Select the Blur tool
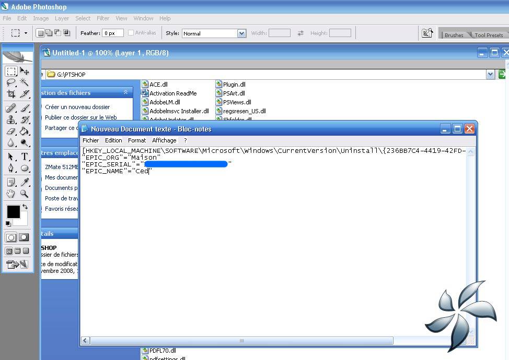This screenshot has width=509, height=360. [11, 142]
